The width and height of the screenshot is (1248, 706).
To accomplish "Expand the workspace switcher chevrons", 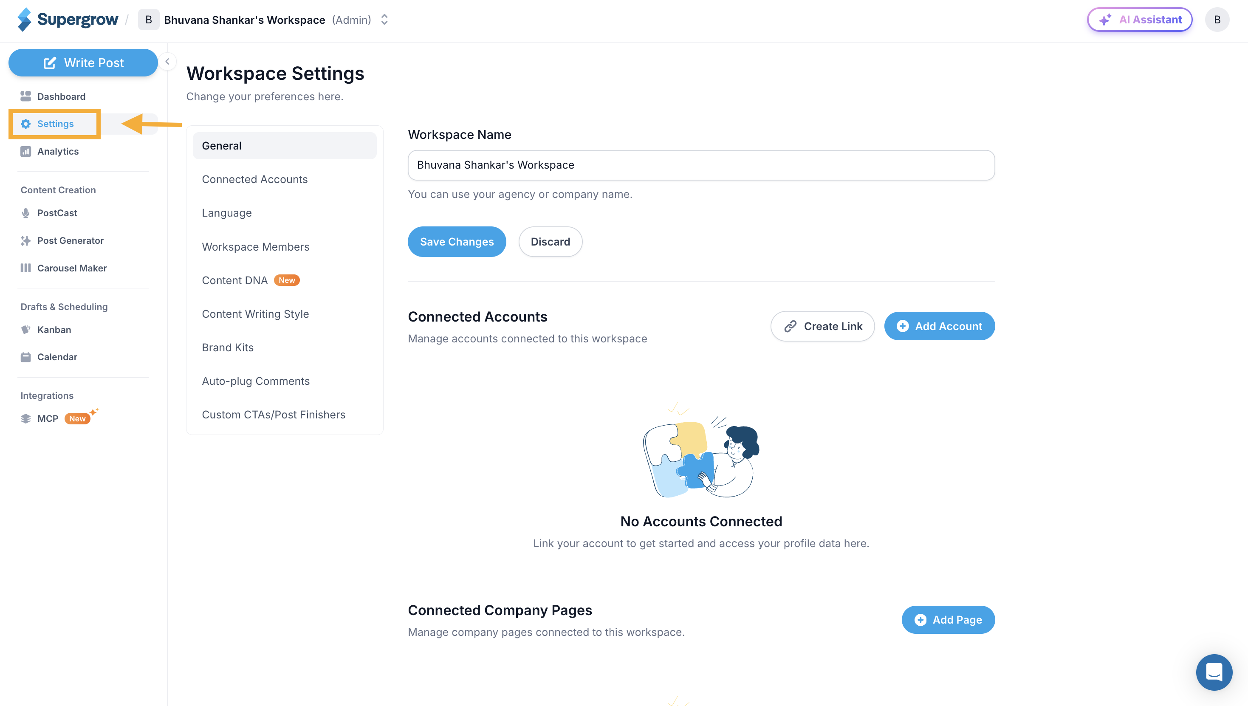I will pos(384,20).
